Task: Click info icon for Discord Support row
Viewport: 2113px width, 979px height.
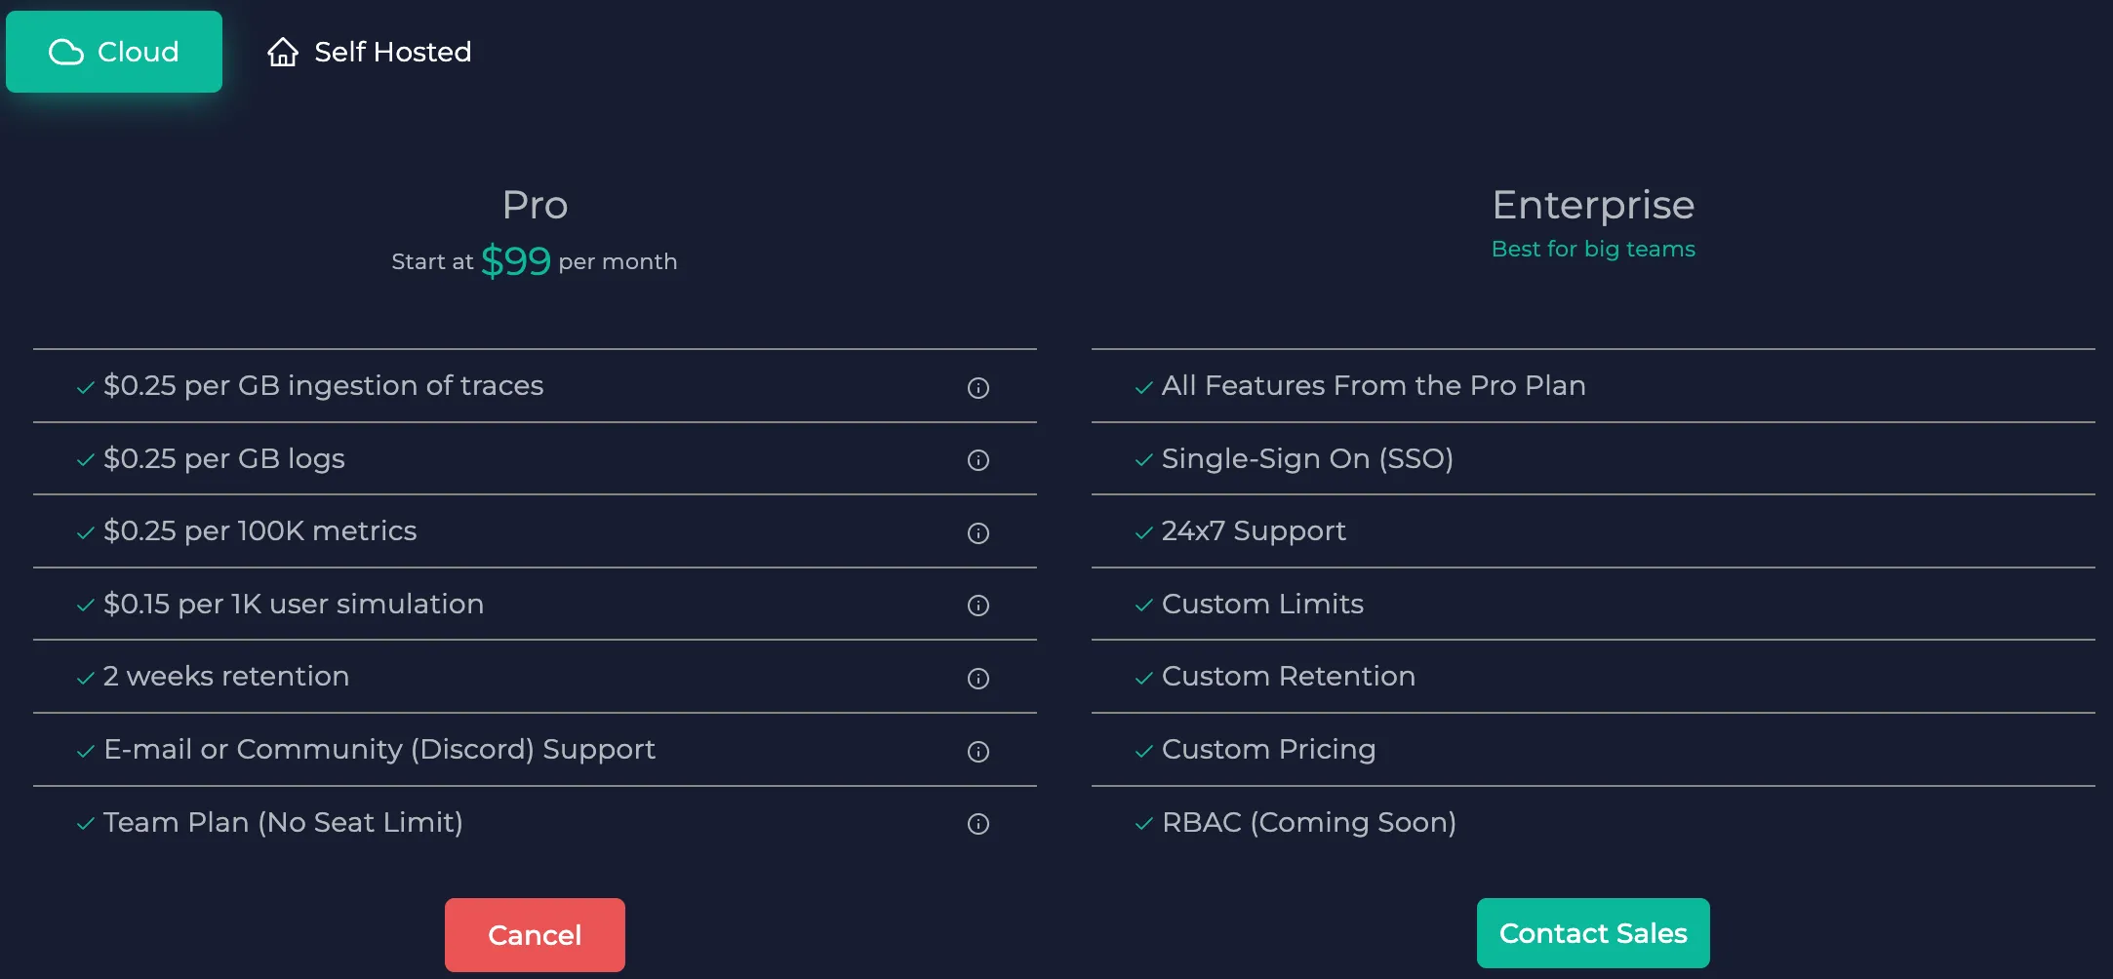Action: [977, 752]
